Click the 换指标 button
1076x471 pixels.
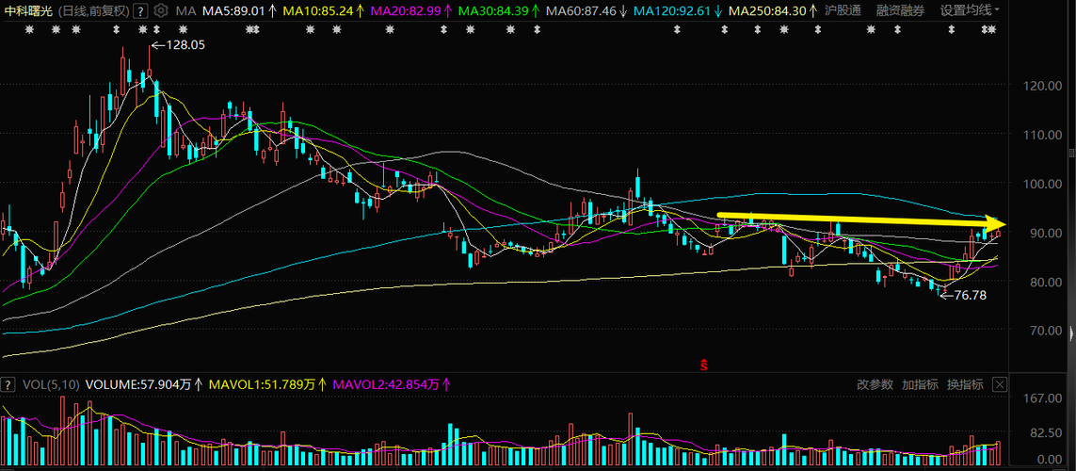pyautogui.click(x=966, y=384)
